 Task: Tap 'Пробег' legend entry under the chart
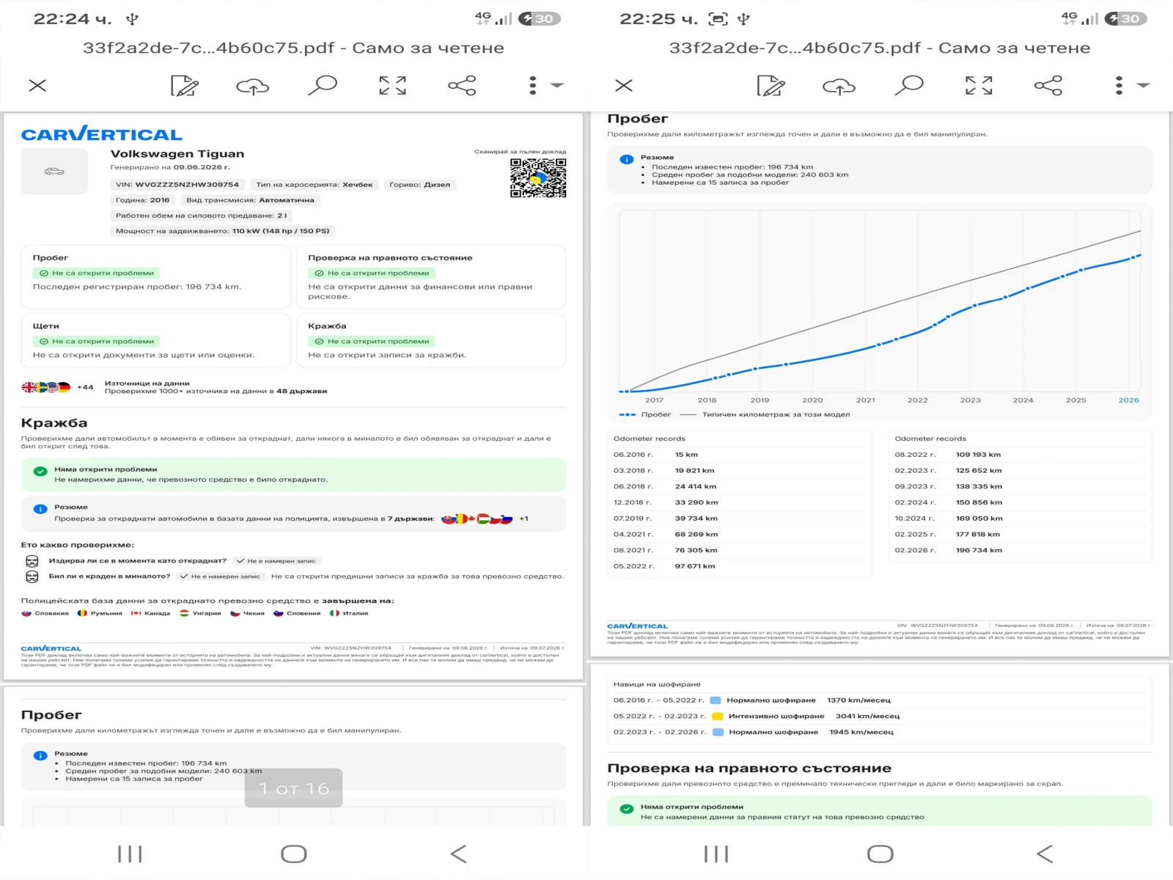pyautogui.click(x=645, y=414)
